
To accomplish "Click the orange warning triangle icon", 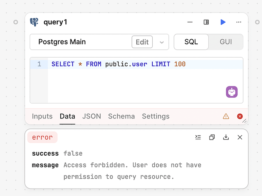I will (x=226, y=116).
